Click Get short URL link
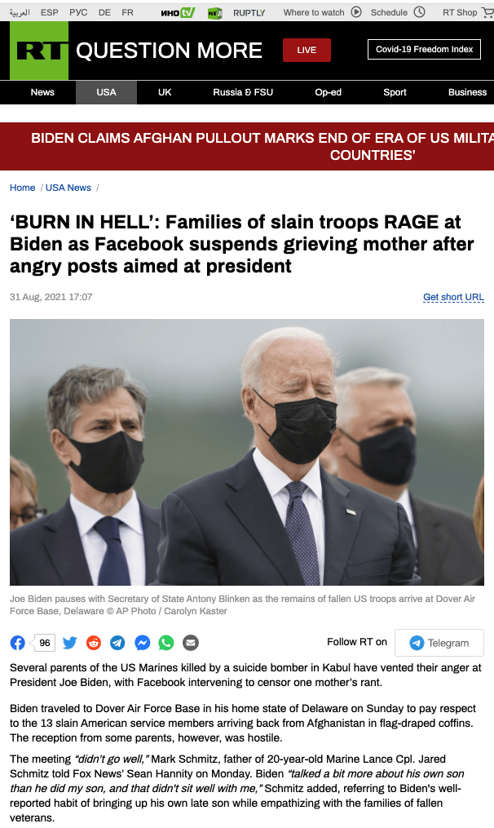The image size is (494, 828). 453,297
